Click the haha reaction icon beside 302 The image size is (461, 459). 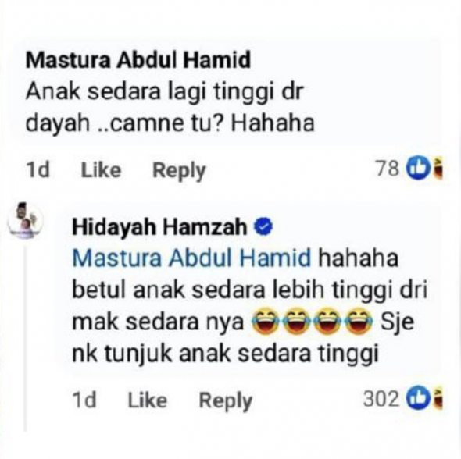pos(438,399)
